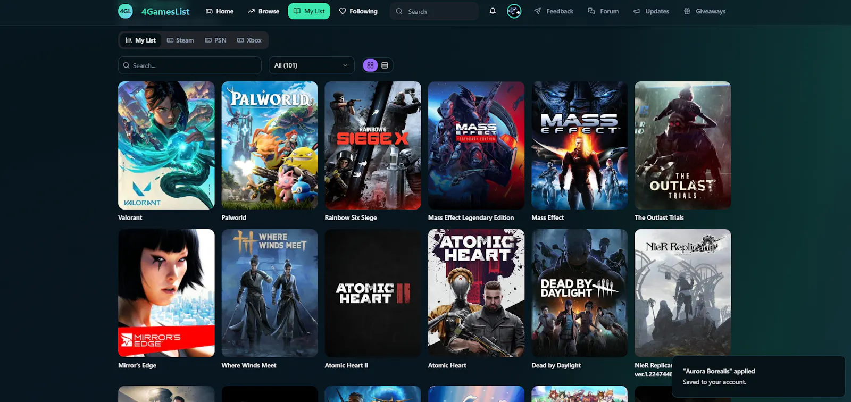Screen dimensions: 851x402
Task: Click the "Aurora Borealis" applied notification
Action: [758, 376]
